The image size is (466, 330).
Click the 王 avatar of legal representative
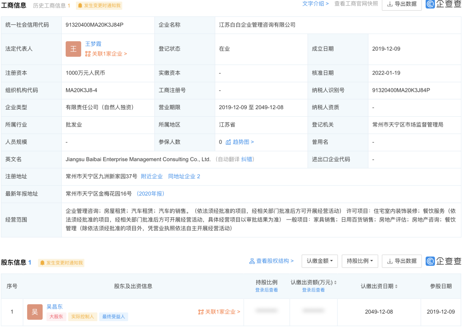tap(73, 49)
